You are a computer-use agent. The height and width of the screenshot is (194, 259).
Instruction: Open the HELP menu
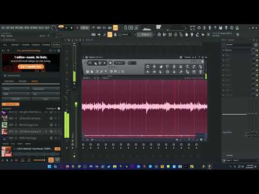[x=47, y=28]
